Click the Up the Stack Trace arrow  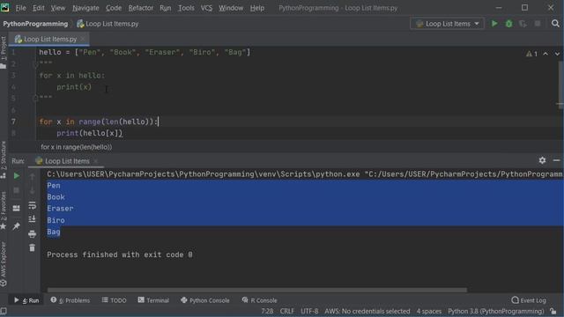pyautogui.click(x=32, y=176)
